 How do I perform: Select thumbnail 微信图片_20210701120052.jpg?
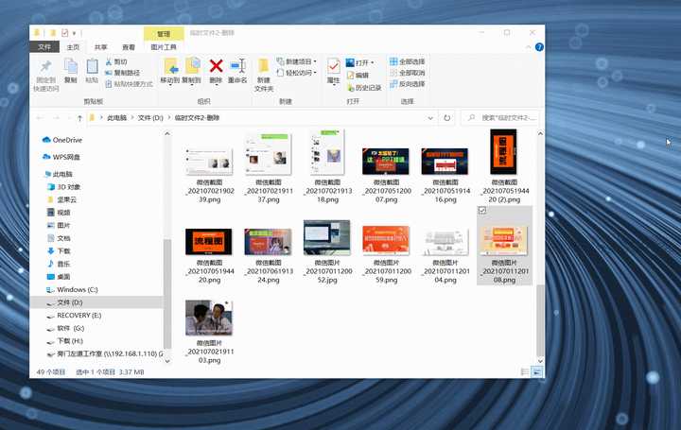pyautogui.click(x=327, y=251)
